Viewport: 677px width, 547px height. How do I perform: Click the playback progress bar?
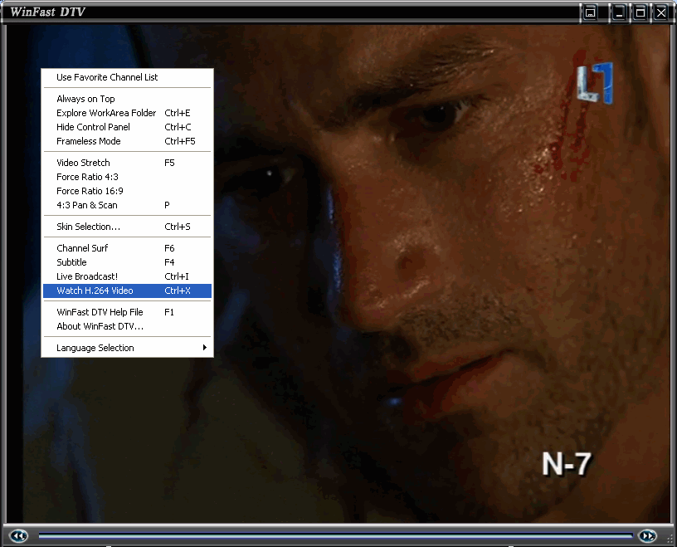tap(335, 535)
